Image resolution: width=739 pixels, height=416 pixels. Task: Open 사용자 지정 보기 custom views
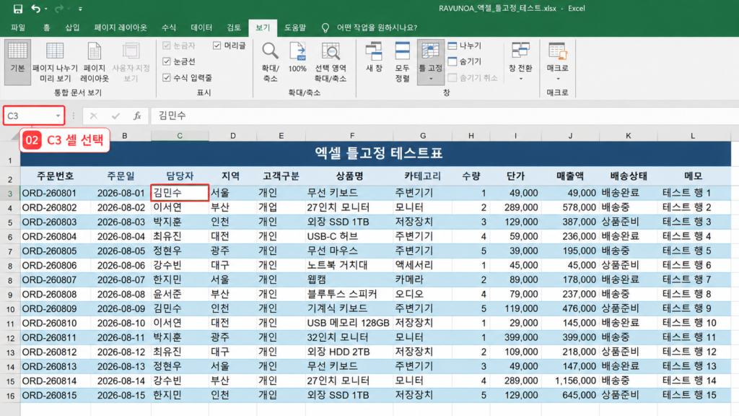click(x=131, y=62)
